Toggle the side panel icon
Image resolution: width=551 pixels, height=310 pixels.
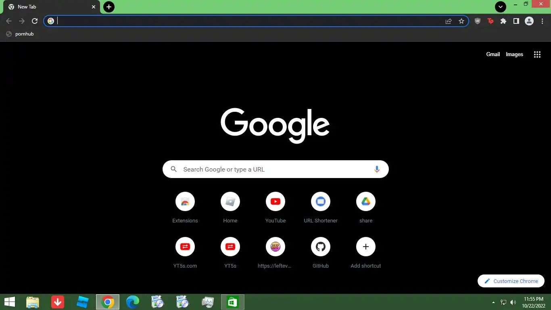point(516,21)
